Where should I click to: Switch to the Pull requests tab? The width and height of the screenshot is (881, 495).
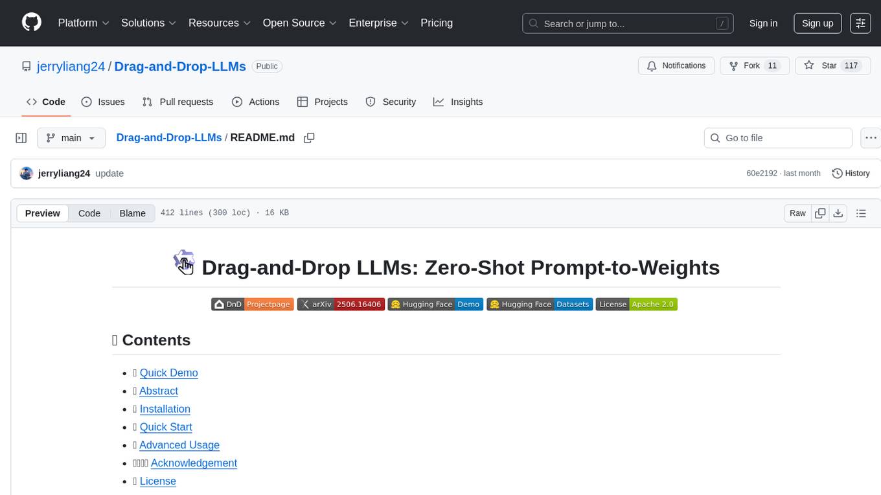177,102
